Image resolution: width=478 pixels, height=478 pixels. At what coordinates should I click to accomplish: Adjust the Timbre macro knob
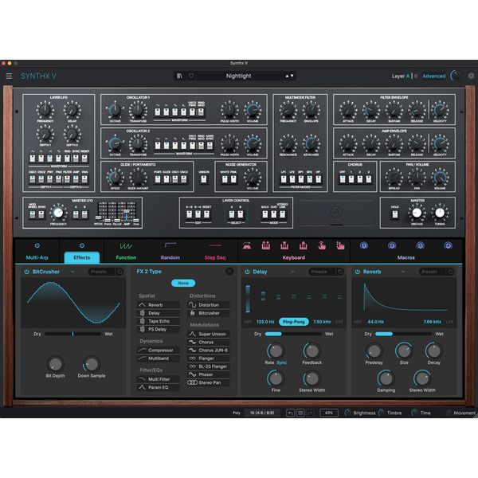pos(381,413)
